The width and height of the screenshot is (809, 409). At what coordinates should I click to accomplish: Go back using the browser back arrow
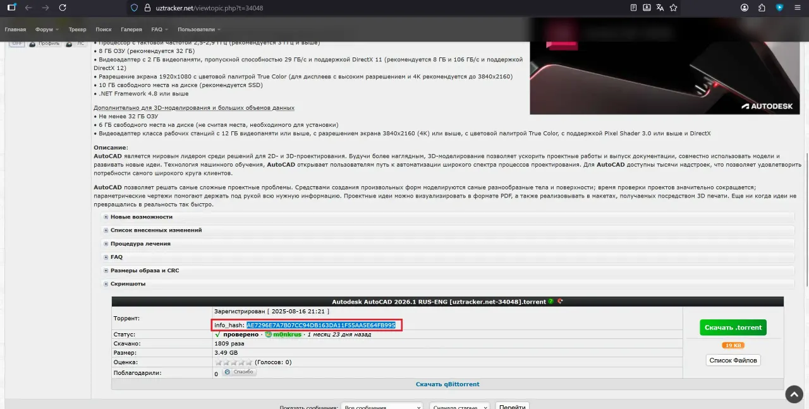point(28,8)
